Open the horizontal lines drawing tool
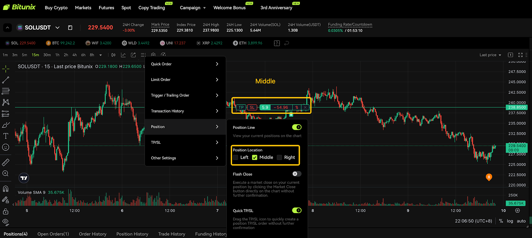 point(6,91)
